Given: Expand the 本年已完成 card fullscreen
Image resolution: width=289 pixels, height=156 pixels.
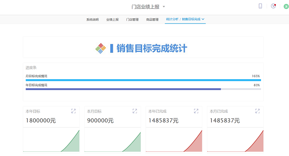Looking at the screenshot, I should click(196, 111).
